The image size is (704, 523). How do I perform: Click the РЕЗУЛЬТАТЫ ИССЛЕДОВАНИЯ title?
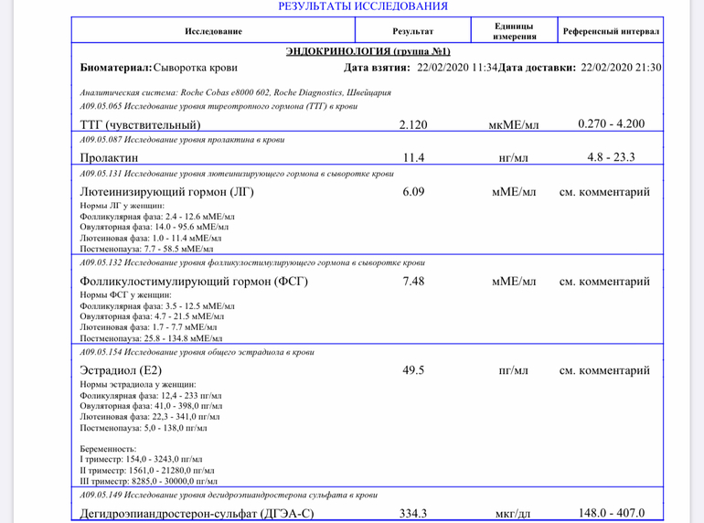tap(363, 6)
